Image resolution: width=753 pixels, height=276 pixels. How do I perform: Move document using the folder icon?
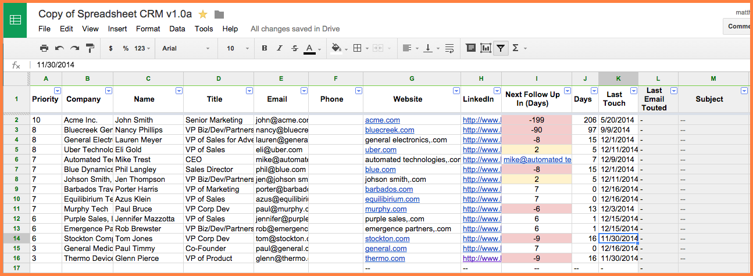[x=219, y=14]
